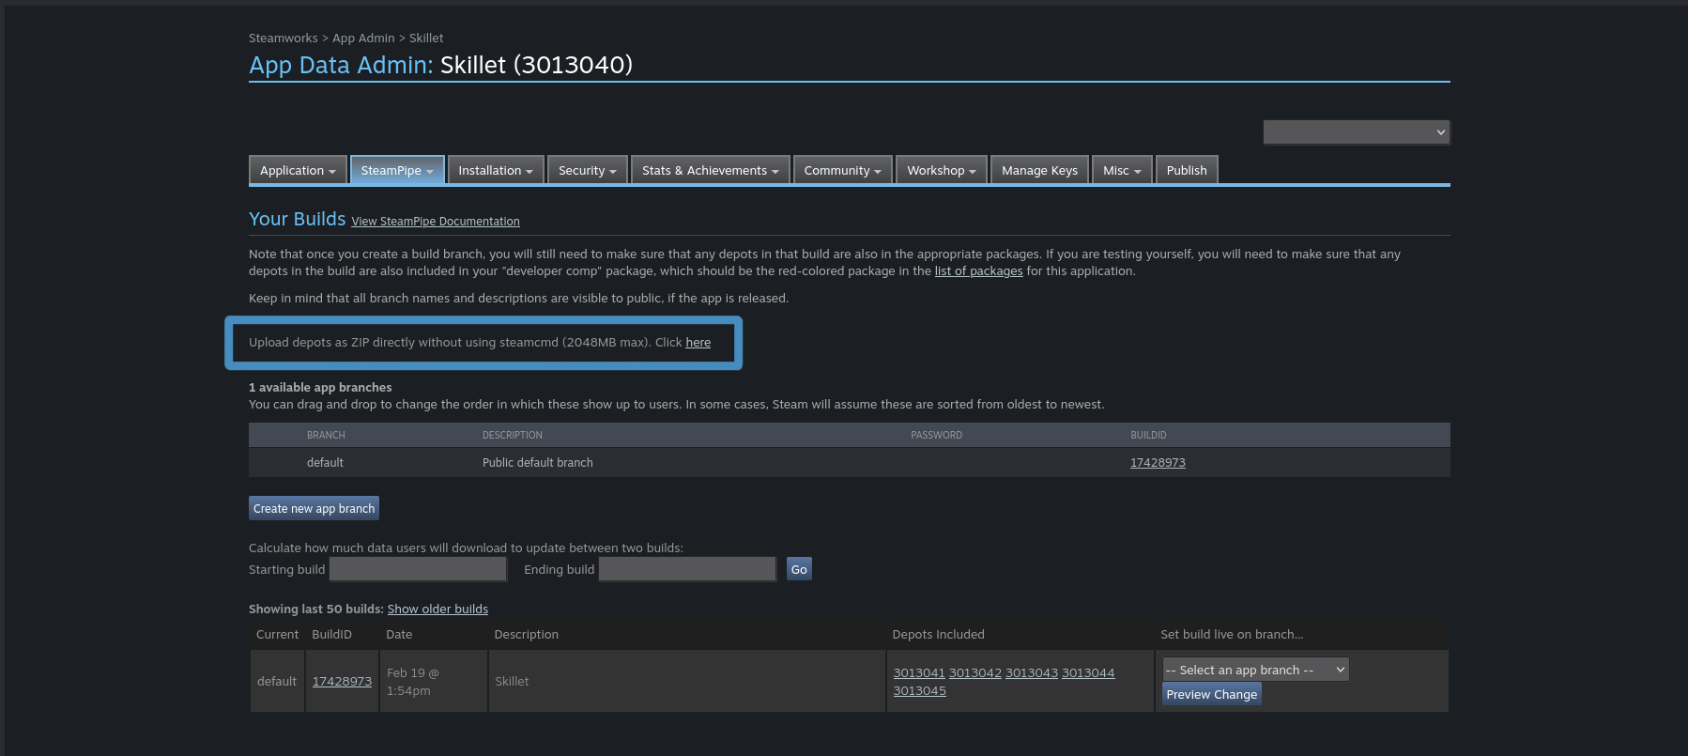Click Create new app branch button
This screenshot has height=756, width=1688.
click(314, 508)
